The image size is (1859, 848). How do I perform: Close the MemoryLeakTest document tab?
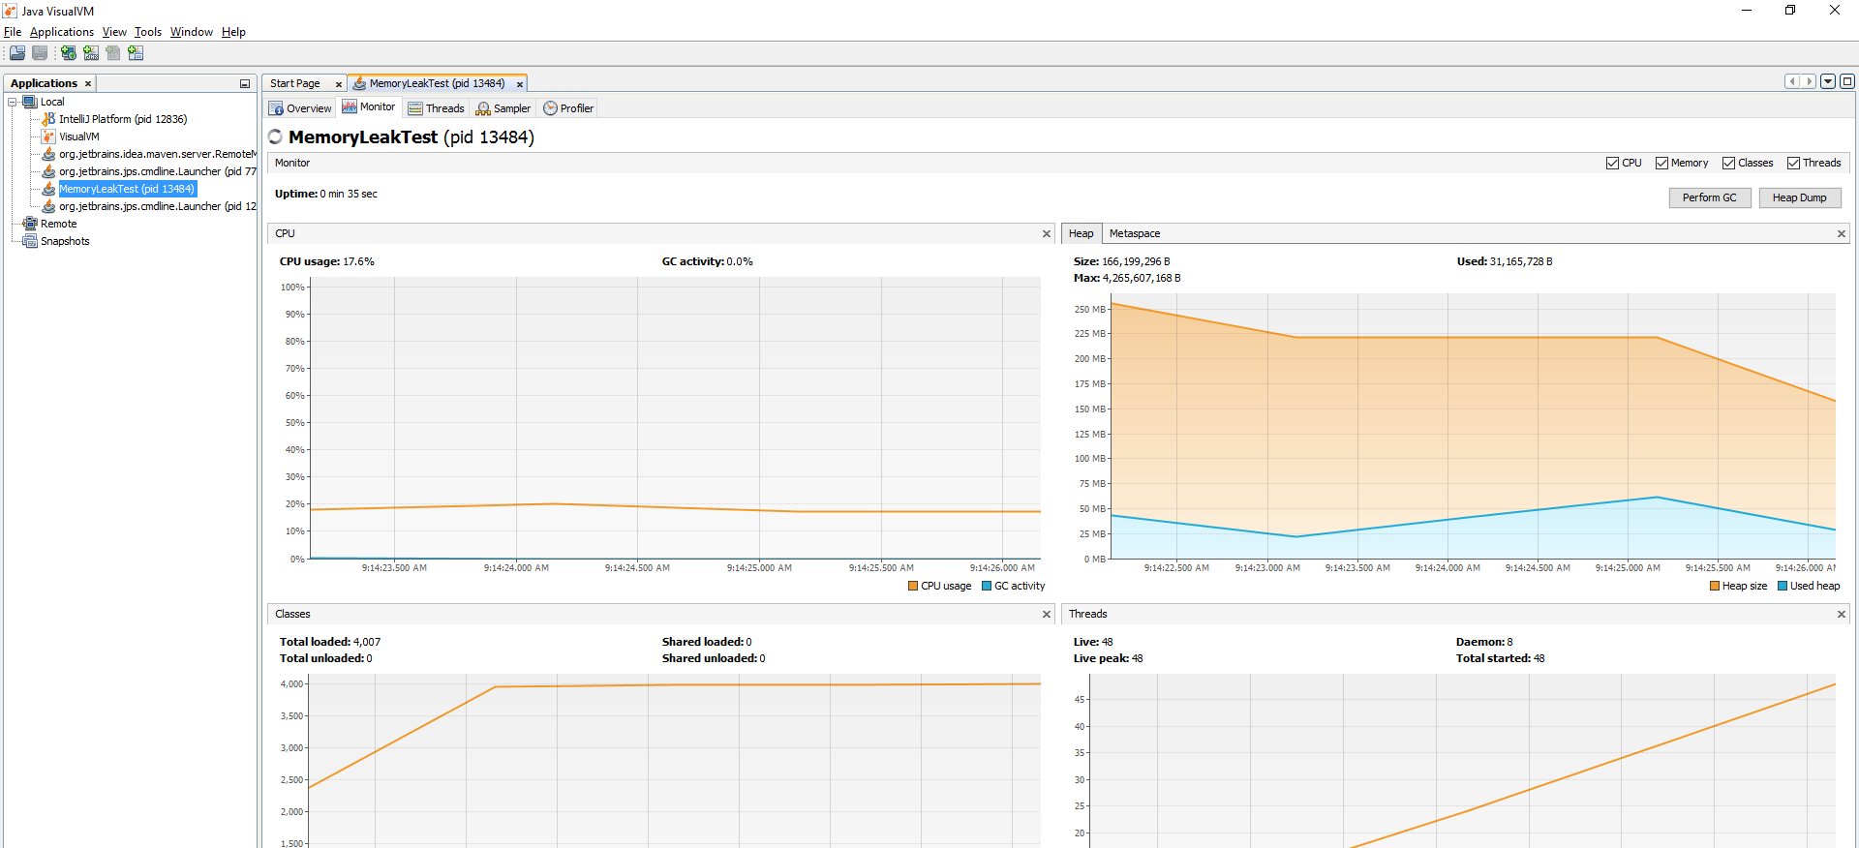coord(520,84)
